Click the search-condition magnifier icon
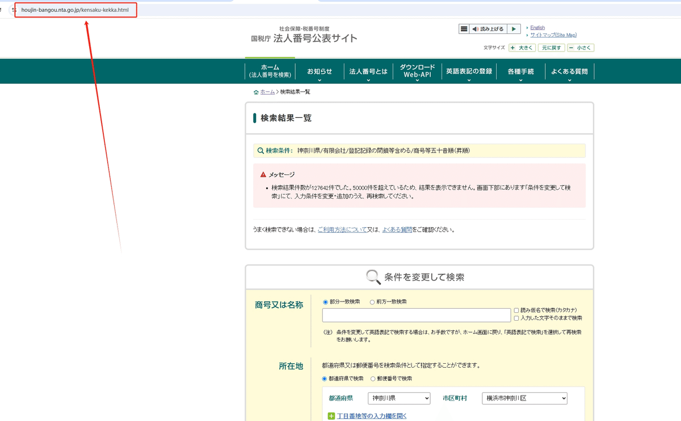Screen dimensions: 681x421 point(260,151)
